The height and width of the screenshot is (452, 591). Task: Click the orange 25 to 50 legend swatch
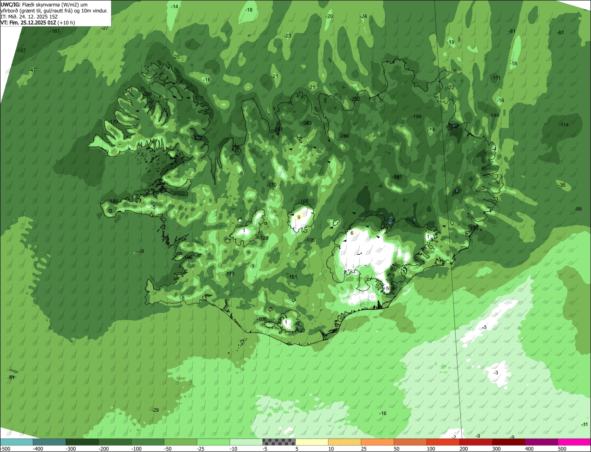click(x=377, y=442)
